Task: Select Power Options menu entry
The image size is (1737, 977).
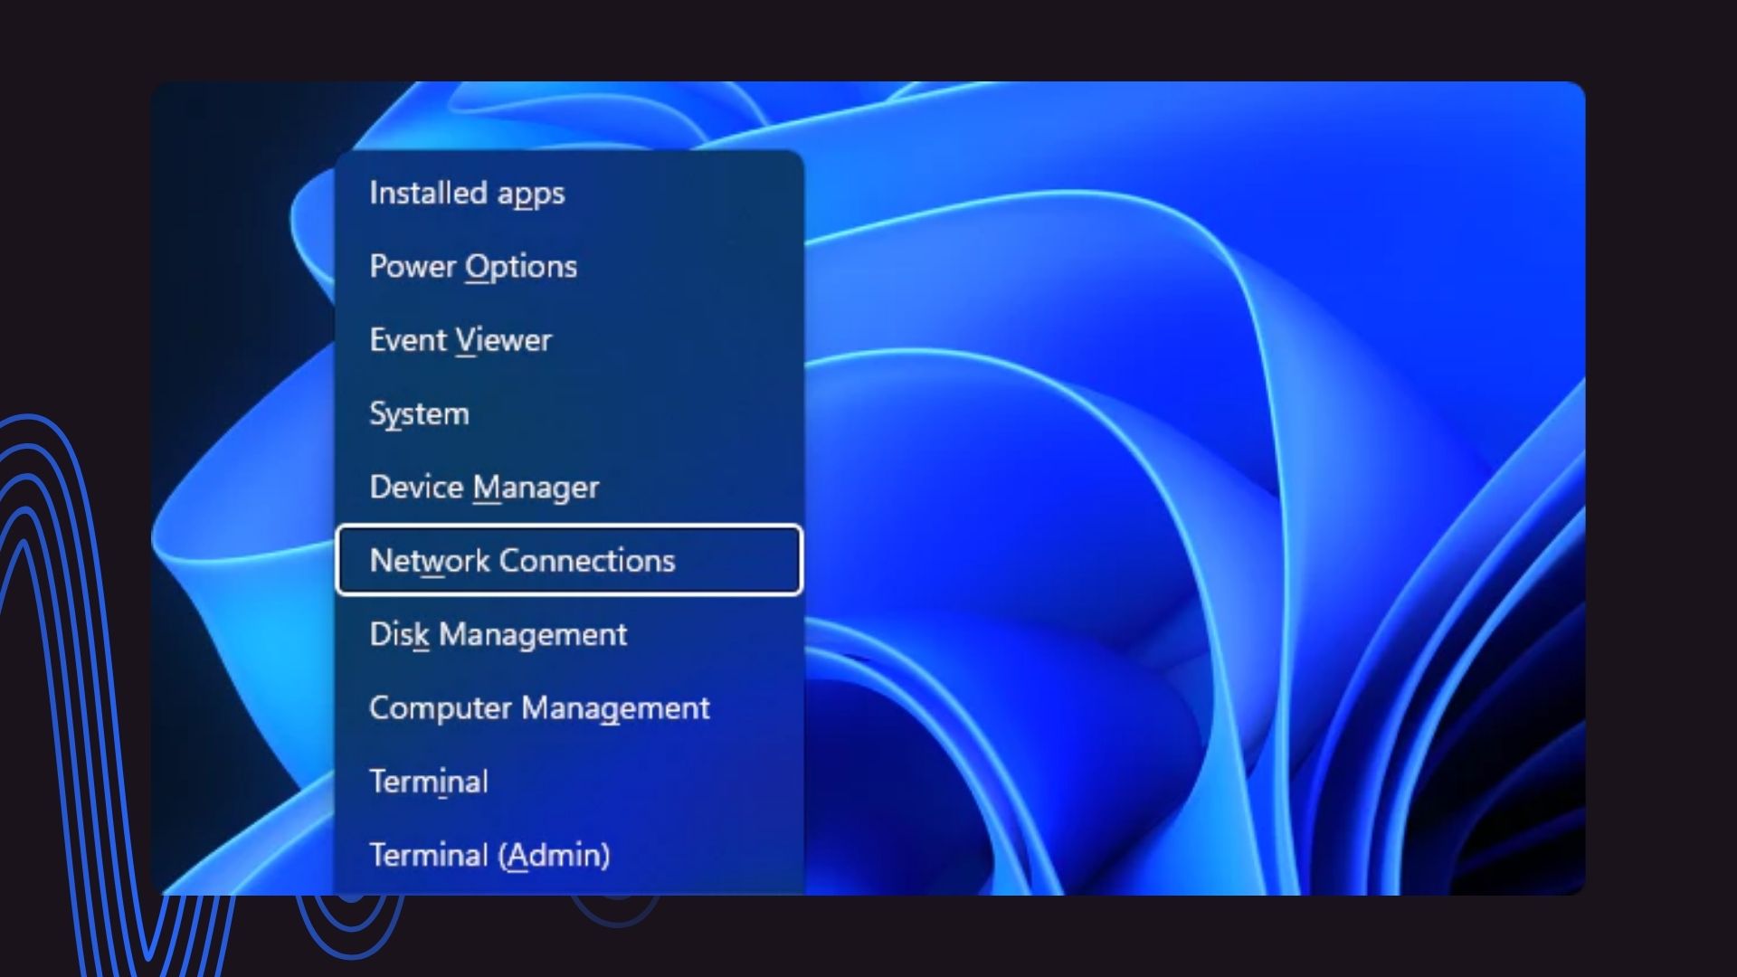Action: click(569, 266)
